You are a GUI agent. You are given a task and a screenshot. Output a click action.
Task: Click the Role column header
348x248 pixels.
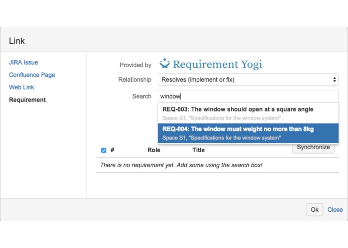pyautogui.click(x=154, y=150)
